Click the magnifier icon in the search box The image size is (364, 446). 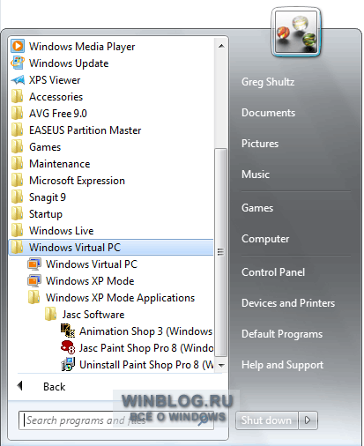204,420
